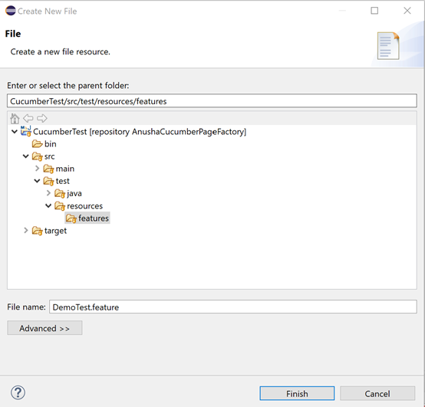Collapse the CucumberTest project node
Viewport: 425px width, 407px height.
(x=15, y=132)
